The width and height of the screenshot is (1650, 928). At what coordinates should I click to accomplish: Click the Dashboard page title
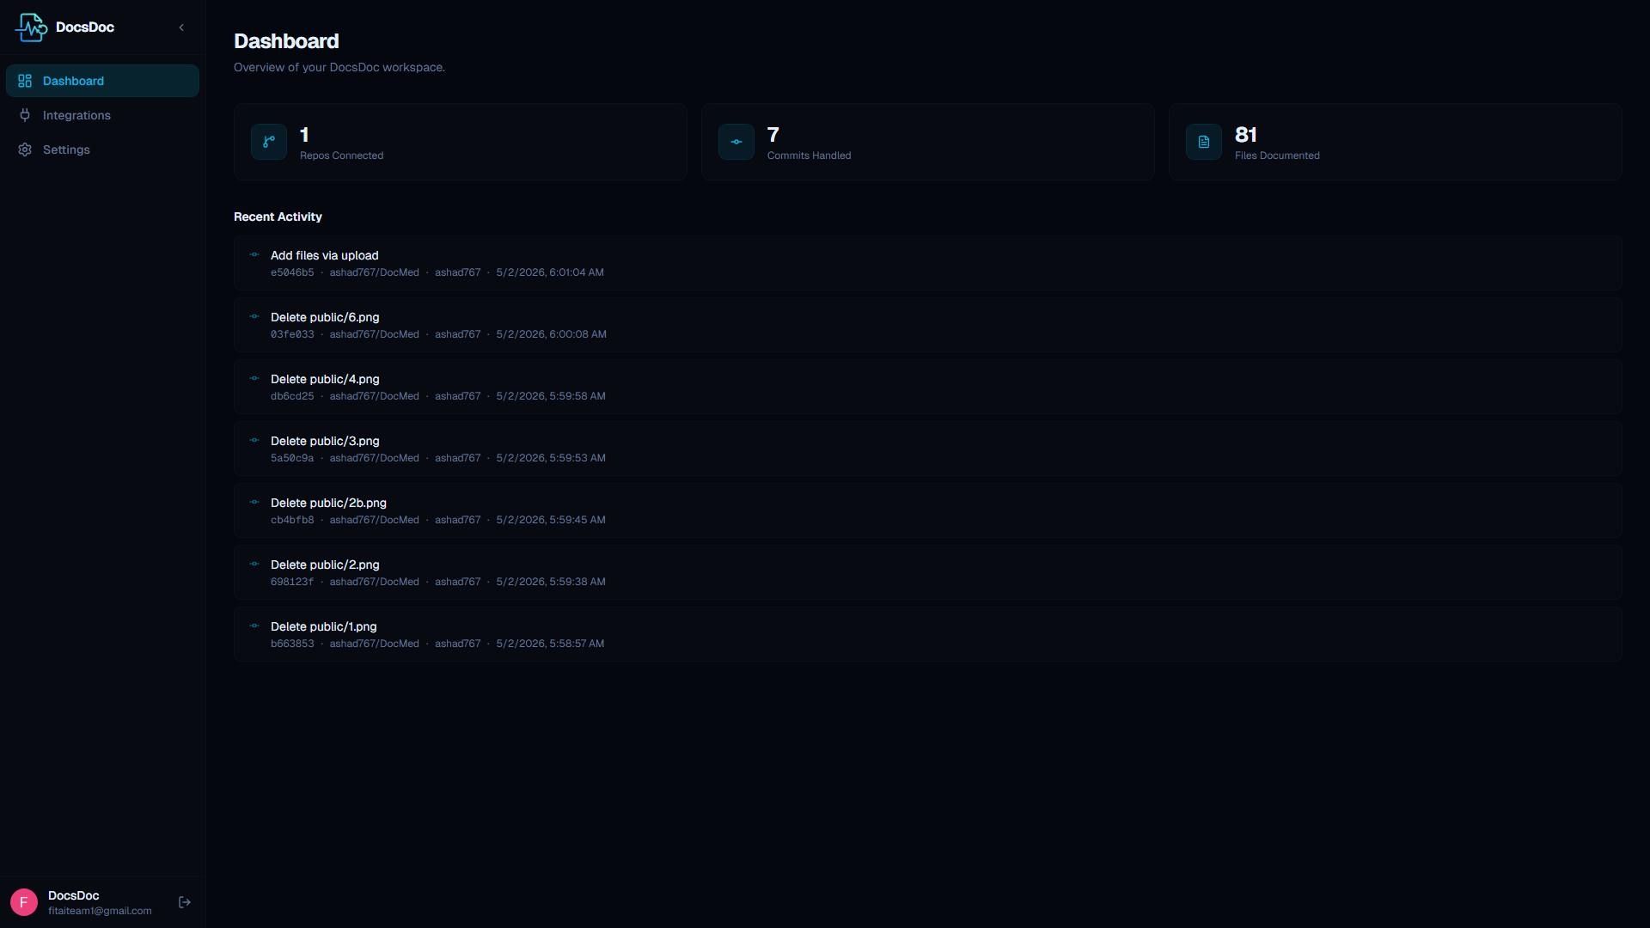pos(286,41)
